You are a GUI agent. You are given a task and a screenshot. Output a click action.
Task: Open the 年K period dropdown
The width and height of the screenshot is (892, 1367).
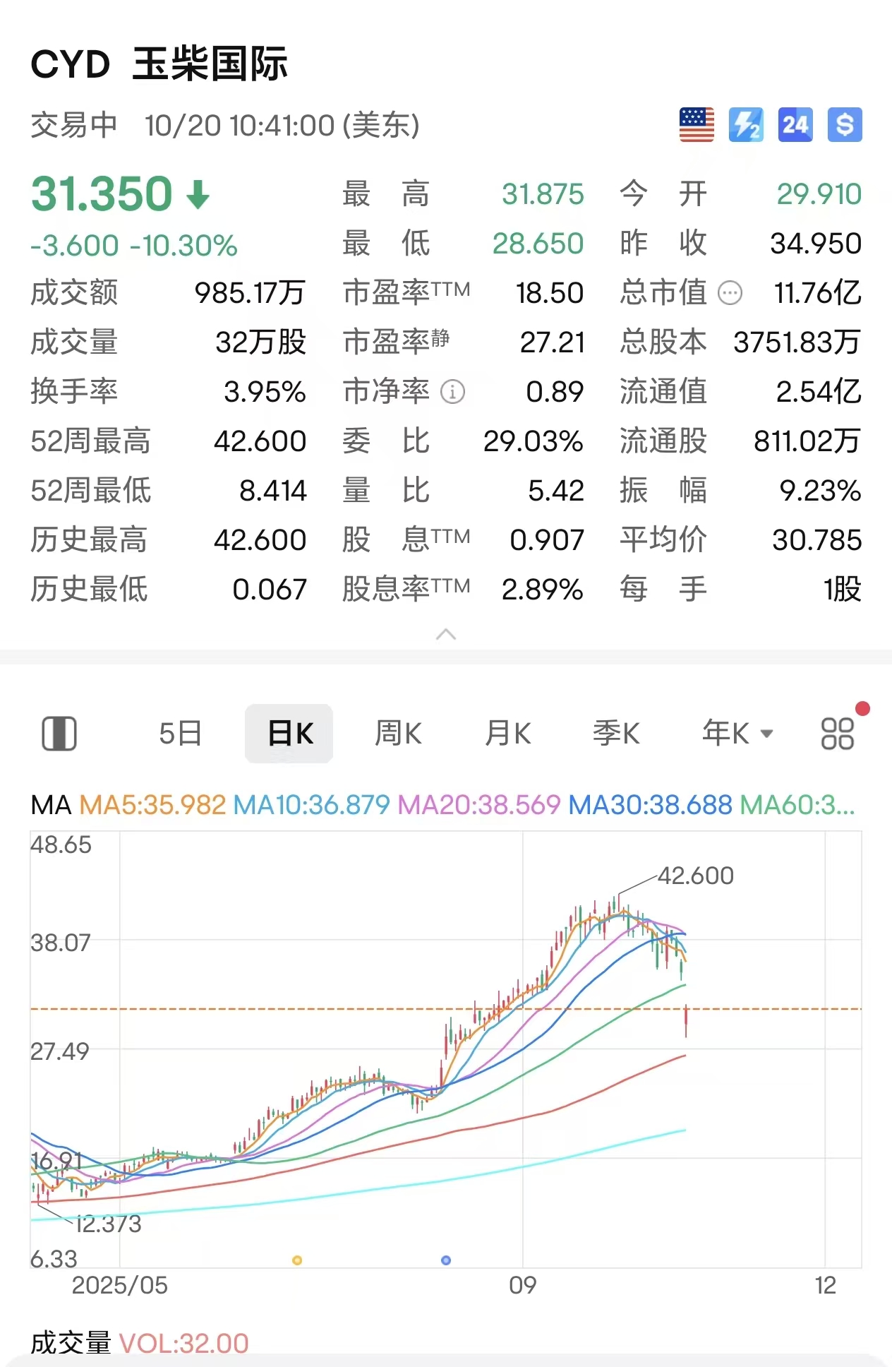737,734
